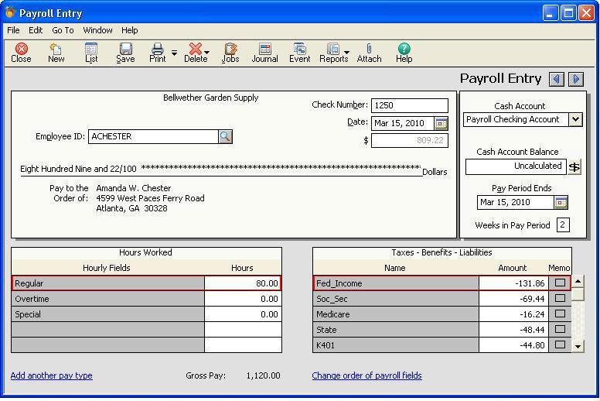This screenshot has width=600, height=401.
Task: Click the Cash Account Balance field
Action: 516,167
